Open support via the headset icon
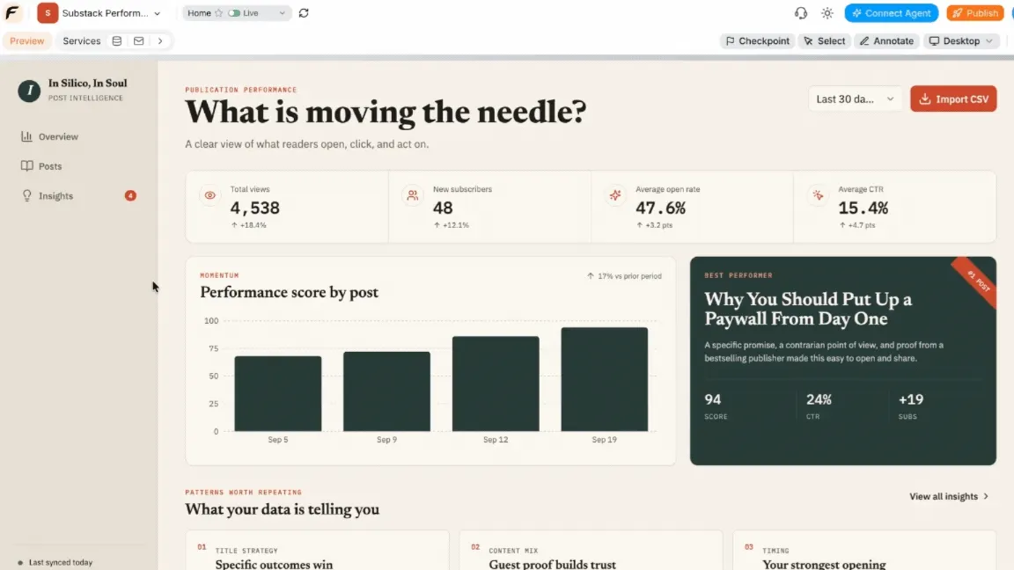The width and height of the screenshot is (1014, 570). tap(801, 13)
